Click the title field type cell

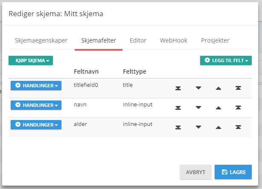(128, 85)
